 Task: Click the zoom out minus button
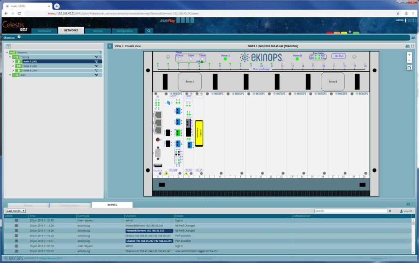click(x=409, y=60)
